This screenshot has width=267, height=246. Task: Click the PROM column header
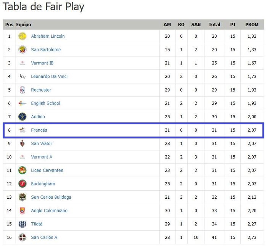252,24
